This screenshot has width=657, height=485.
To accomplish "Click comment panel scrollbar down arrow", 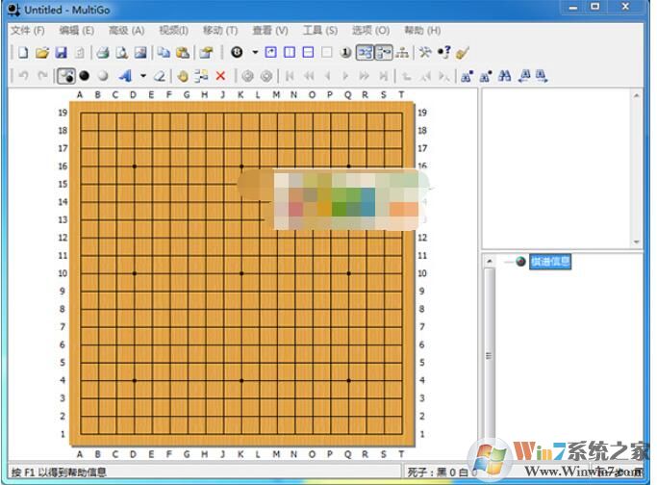I will point(637,242).
